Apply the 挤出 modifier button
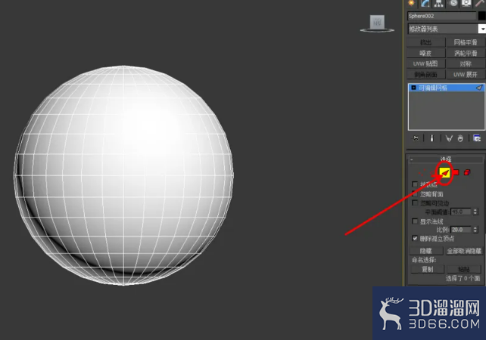Screen dimensions: 486x340 (x=426, y=42)
